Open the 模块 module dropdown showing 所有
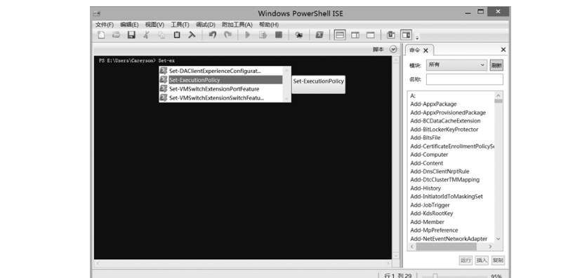 (456, 65)
